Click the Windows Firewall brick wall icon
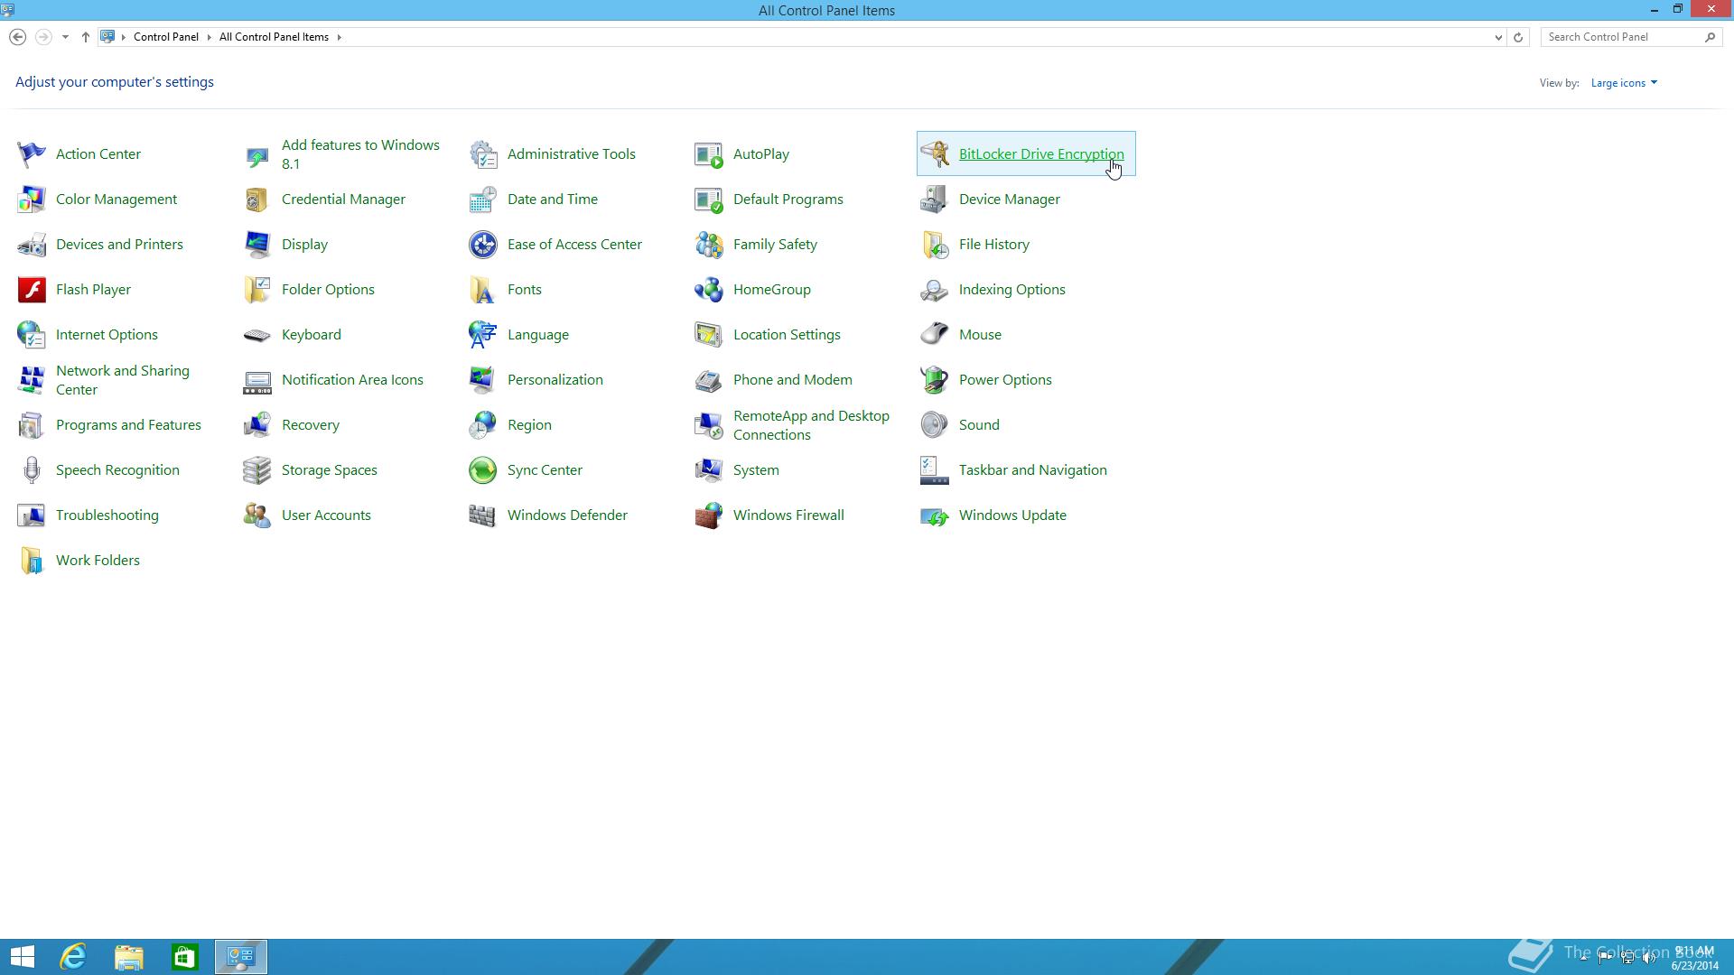 click(709, 515)
